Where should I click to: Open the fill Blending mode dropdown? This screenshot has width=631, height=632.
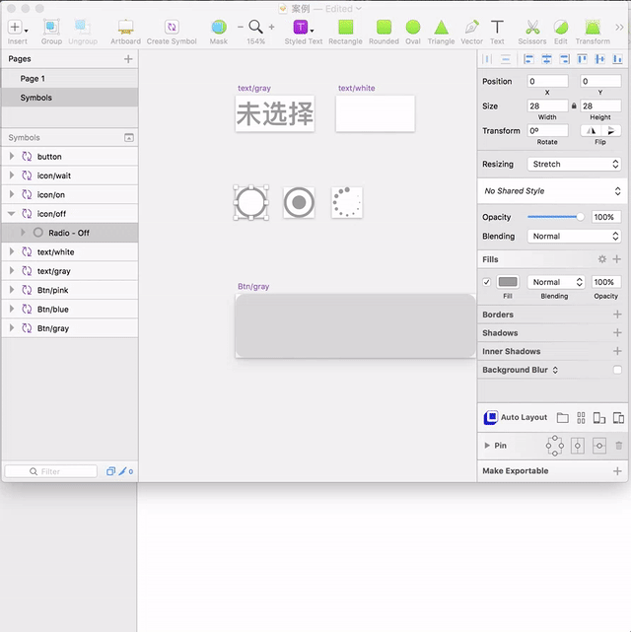point(556,282)
